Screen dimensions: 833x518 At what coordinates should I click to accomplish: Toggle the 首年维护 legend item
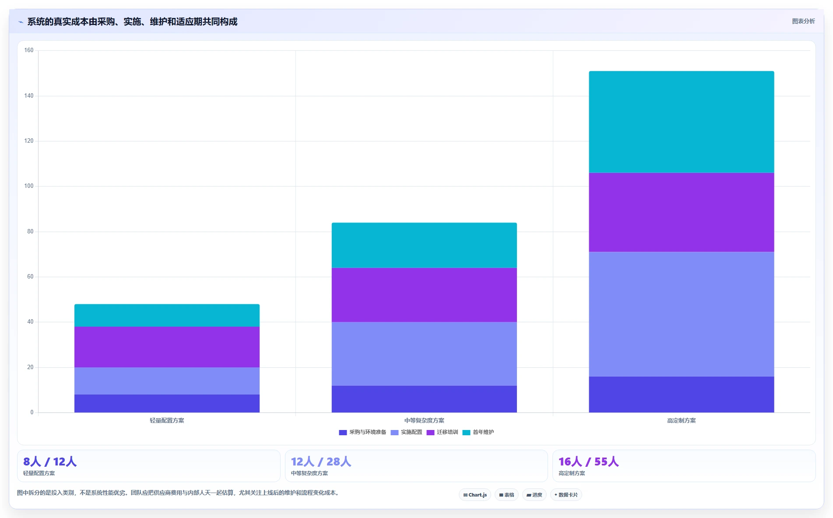478,432
